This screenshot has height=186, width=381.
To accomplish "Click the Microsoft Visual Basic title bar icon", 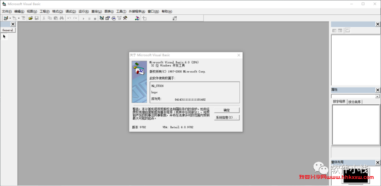I will [x=4, y=4].
